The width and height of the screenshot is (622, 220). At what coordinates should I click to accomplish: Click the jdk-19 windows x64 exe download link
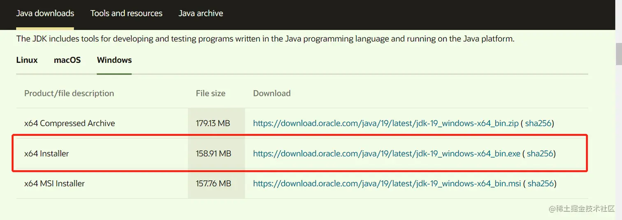(x=387, y=154)
